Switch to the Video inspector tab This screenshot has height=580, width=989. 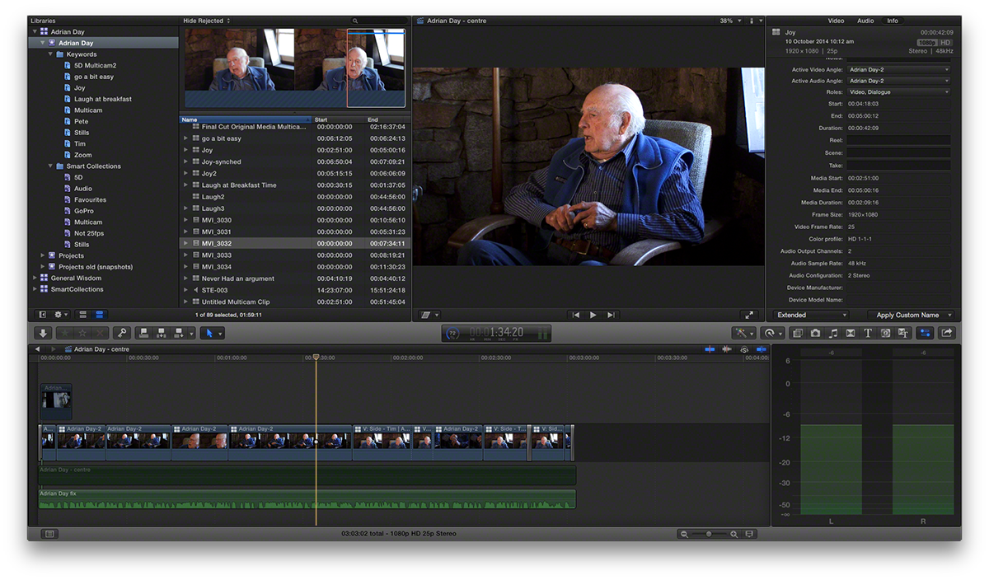pyautogui.click(x=836, y=21)
